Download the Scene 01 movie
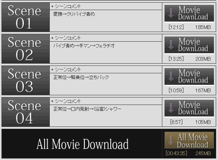The height and width of the screenshot is (160, 218). 189,13
